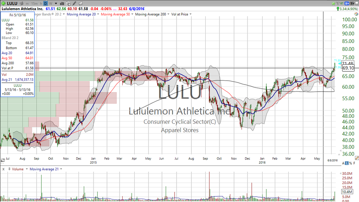Click the LULU ticker symbol text
This screenshot has height=202, width=359.
(x=12, y=3)
